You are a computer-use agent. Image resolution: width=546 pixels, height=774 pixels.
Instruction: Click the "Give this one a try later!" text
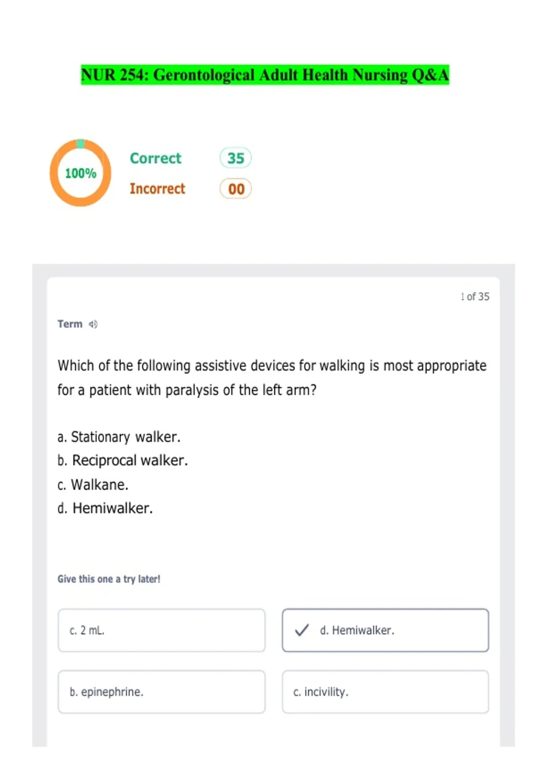[109, 579]
